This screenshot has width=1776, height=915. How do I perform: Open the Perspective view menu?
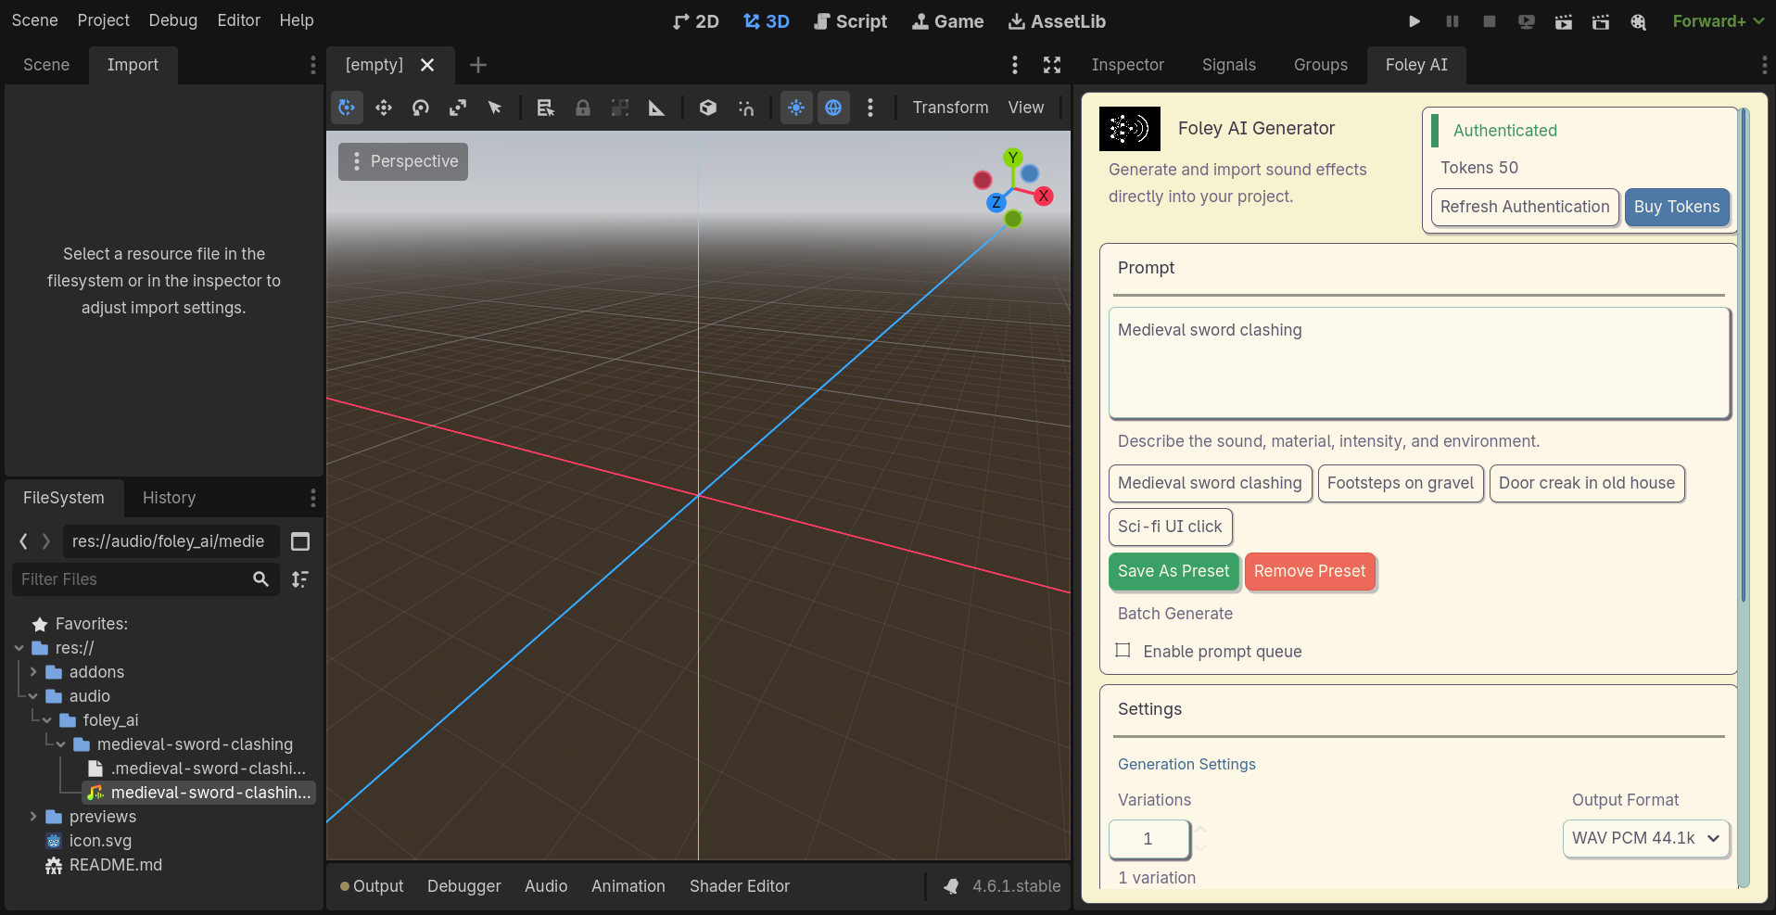pyautogui.click(x=402, y=160)
